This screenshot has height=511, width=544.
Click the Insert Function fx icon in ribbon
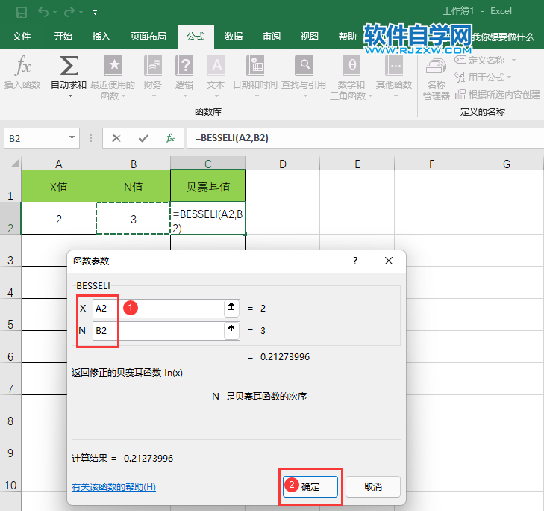click(x=22, y=66)
